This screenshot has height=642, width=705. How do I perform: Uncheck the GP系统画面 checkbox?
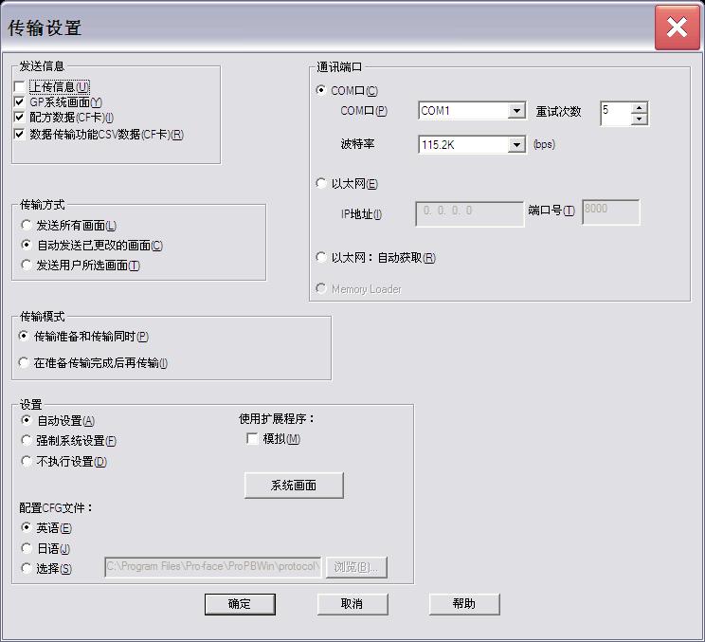[20, 102]
